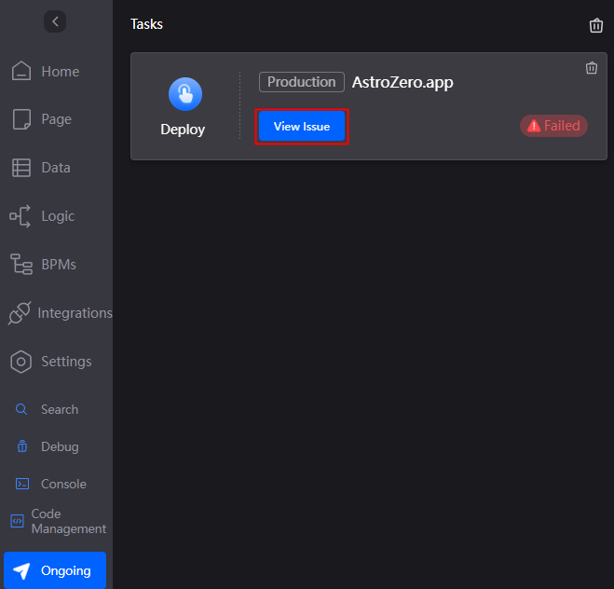Click the Page sheet icon
Viewport: 614px width, 589px height.
[21, 119]
